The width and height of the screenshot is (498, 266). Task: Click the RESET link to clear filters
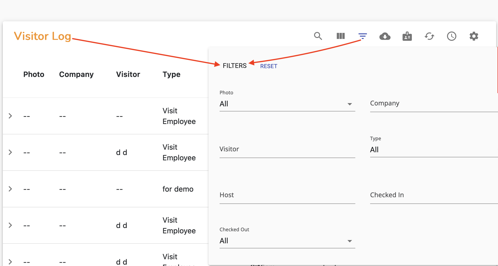point(268,66)
